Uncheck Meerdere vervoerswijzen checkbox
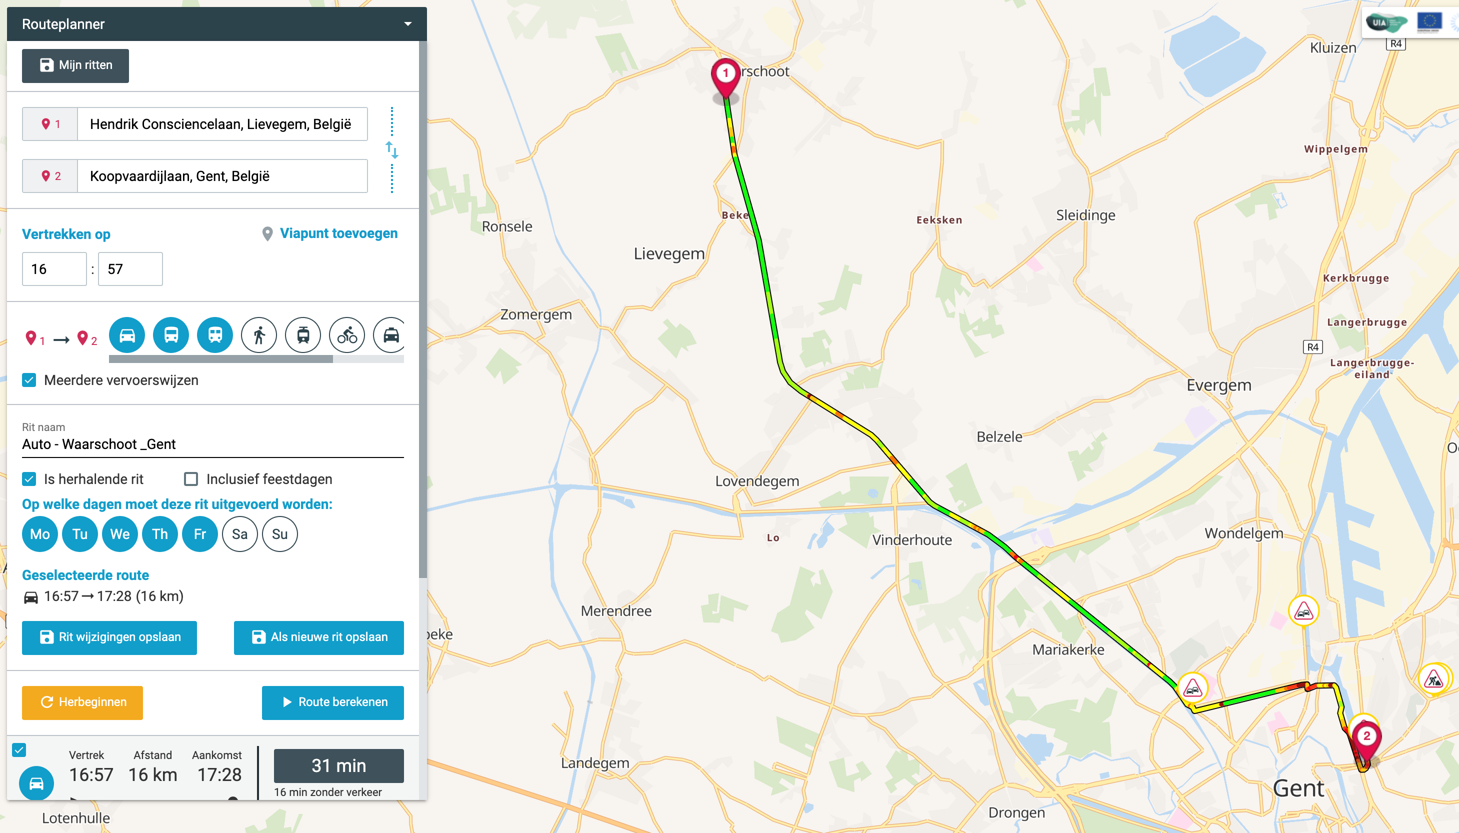Image resolution: width=1459 pixels, height=833 pixels. pos(29,380)
